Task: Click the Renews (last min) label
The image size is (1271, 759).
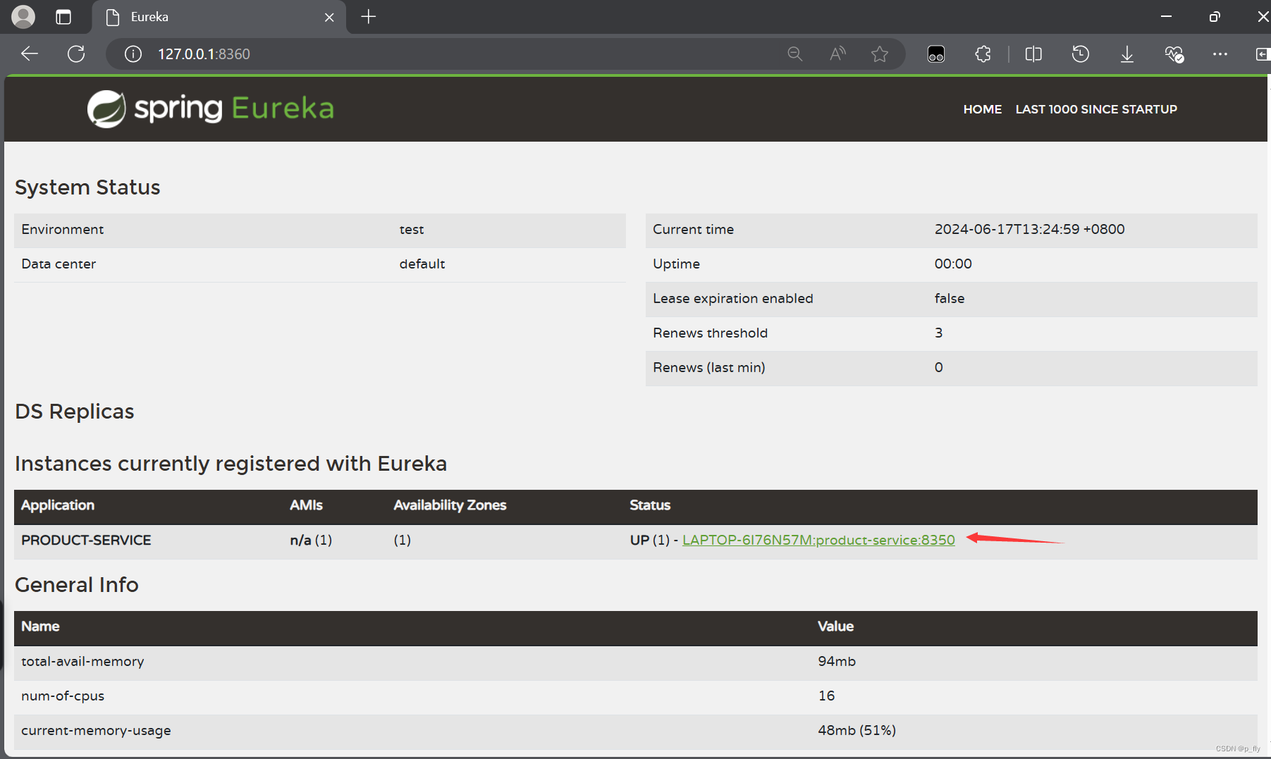Action: coord(709,367)
